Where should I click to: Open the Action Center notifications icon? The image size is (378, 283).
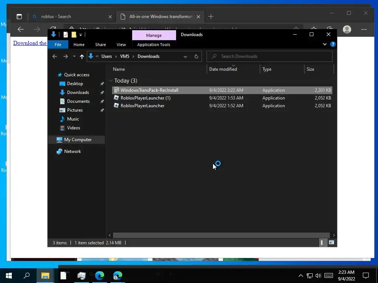(366, 276)
